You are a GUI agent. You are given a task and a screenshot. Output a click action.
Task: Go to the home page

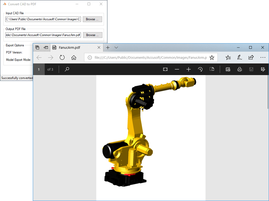(x=74, y=58)
